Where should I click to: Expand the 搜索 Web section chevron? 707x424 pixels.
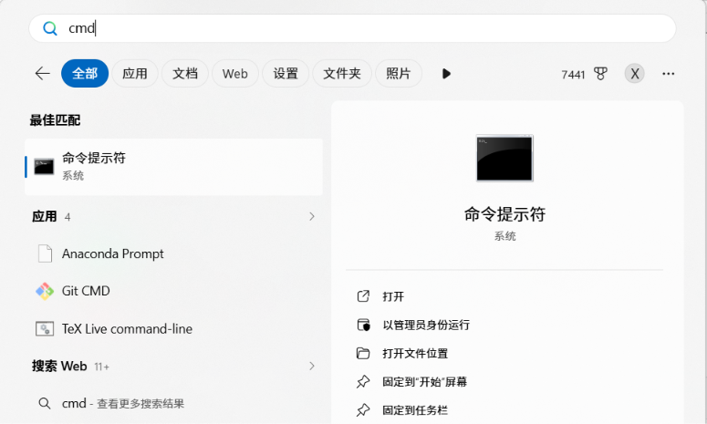click(x=312, y=366)
